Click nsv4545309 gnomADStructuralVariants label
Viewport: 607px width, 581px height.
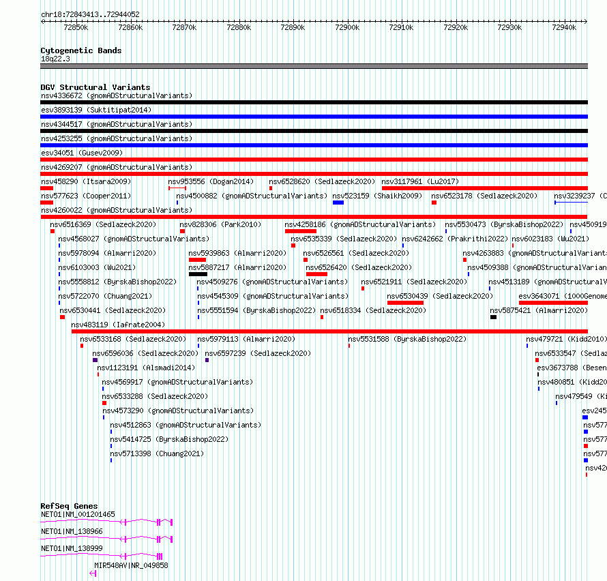(273, 296)
